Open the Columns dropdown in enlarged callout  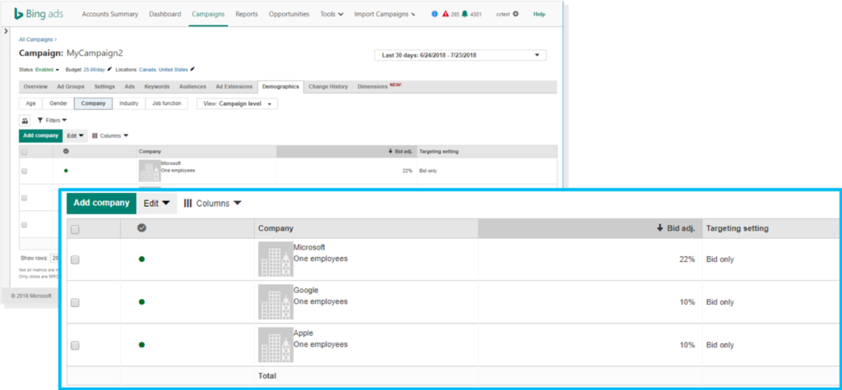213,204
